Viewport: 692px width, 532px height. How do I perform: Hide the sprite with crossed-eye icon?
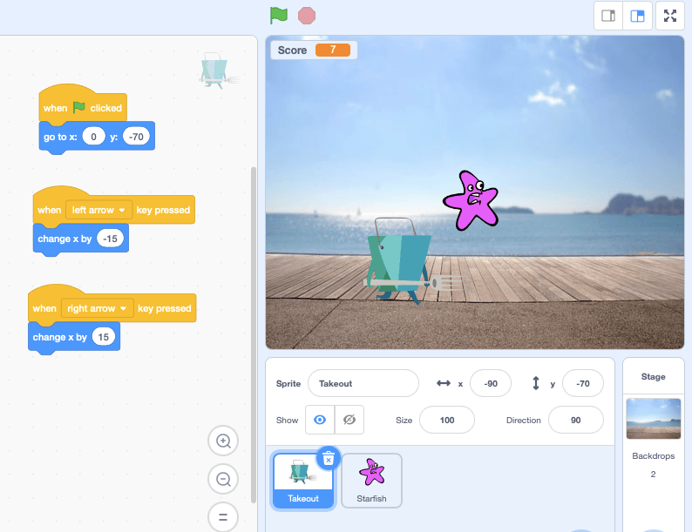(349, 420)
